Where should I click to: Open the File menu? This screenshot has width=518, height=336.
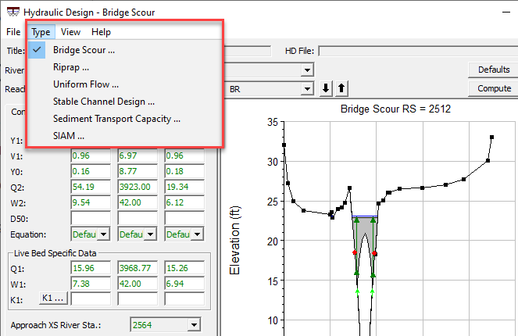click(x=13, y=32)
